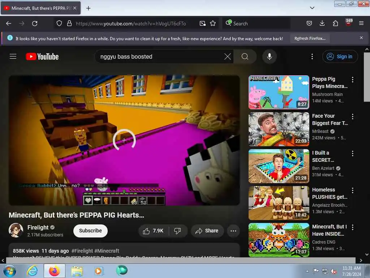Dismiss the Firefox refresh notification bar
Image resolution: width=370 pixels, height=278 pixels.
click(x=361, y=38)
